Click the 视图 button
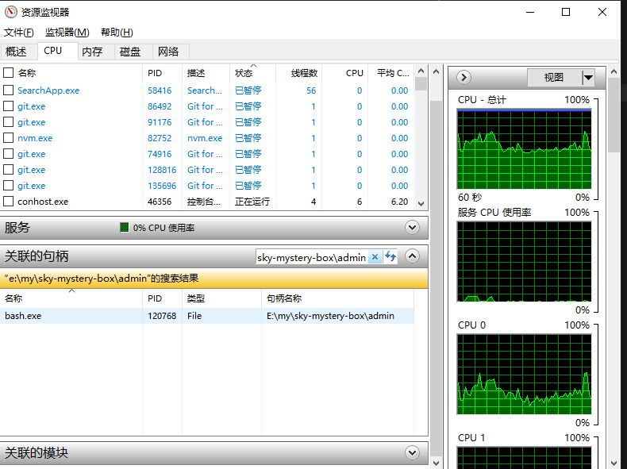This screenshot has height=469, width=627. [x=553, y=78]
